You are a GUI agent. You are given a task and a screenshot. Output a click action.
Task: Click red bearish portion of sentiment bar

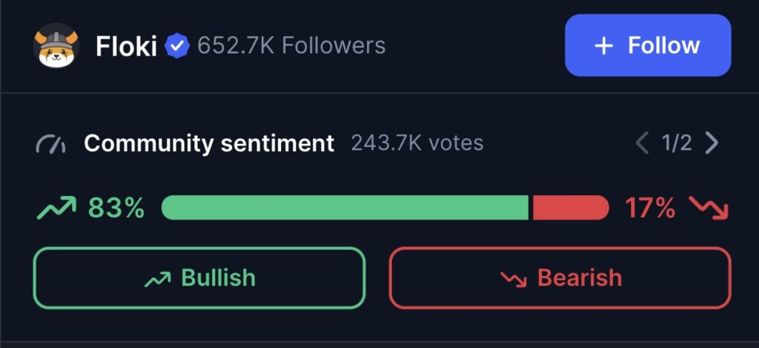(570, 208)
